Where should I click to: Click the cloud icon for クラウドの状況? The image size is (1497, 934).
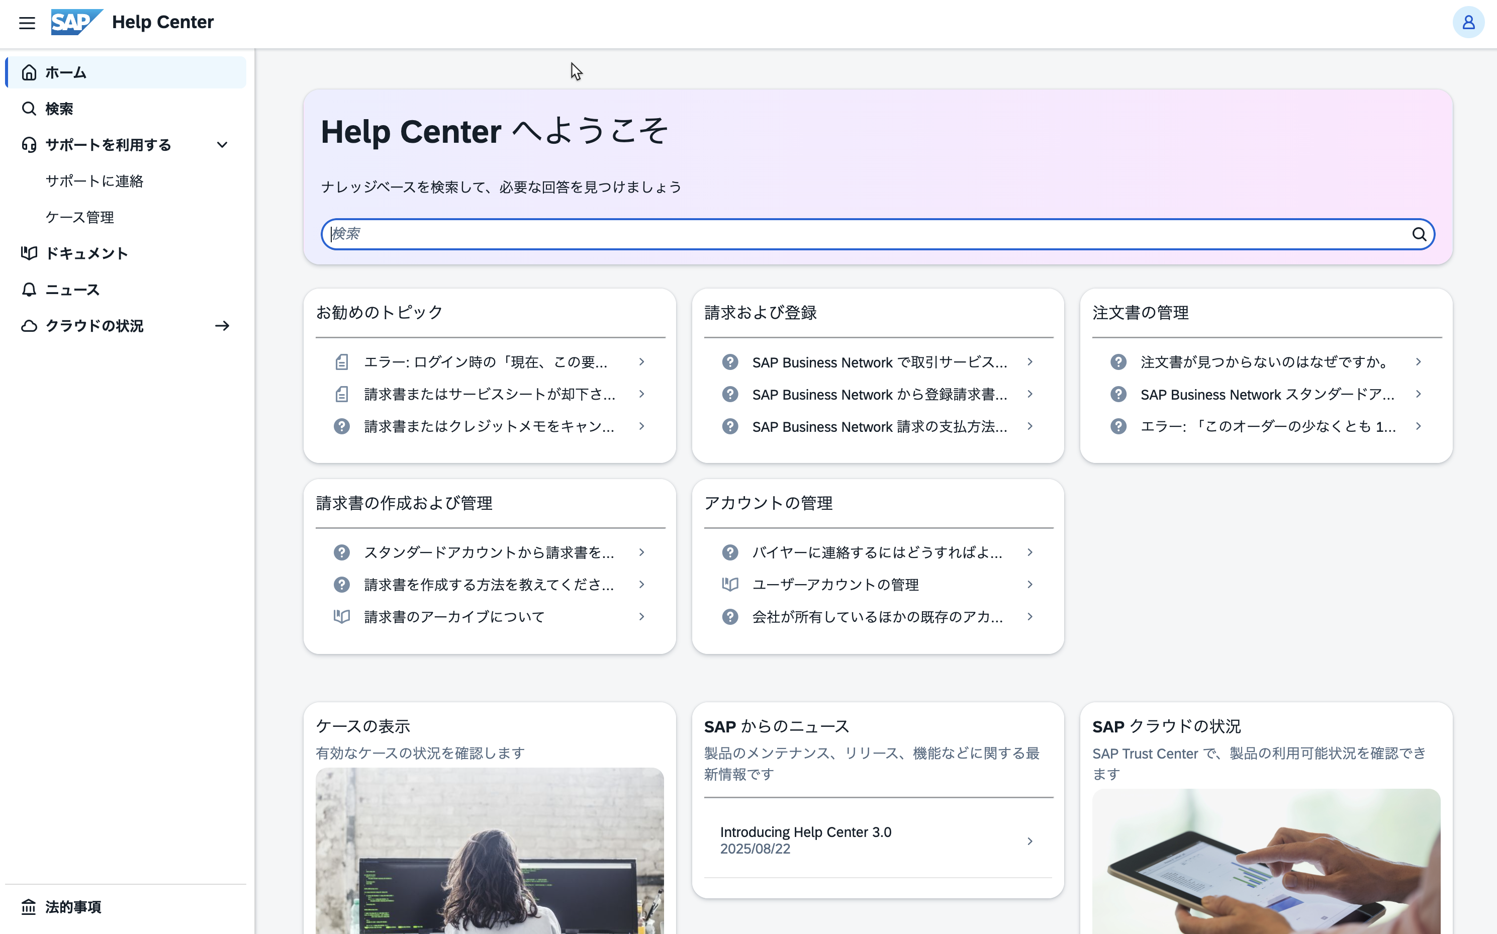29,326
